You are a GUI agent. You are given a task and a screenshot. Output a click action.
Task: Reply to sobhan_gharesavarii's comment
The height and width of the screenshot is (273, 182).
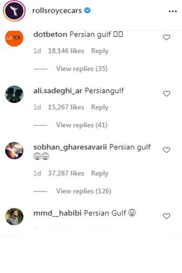[100, 173]
